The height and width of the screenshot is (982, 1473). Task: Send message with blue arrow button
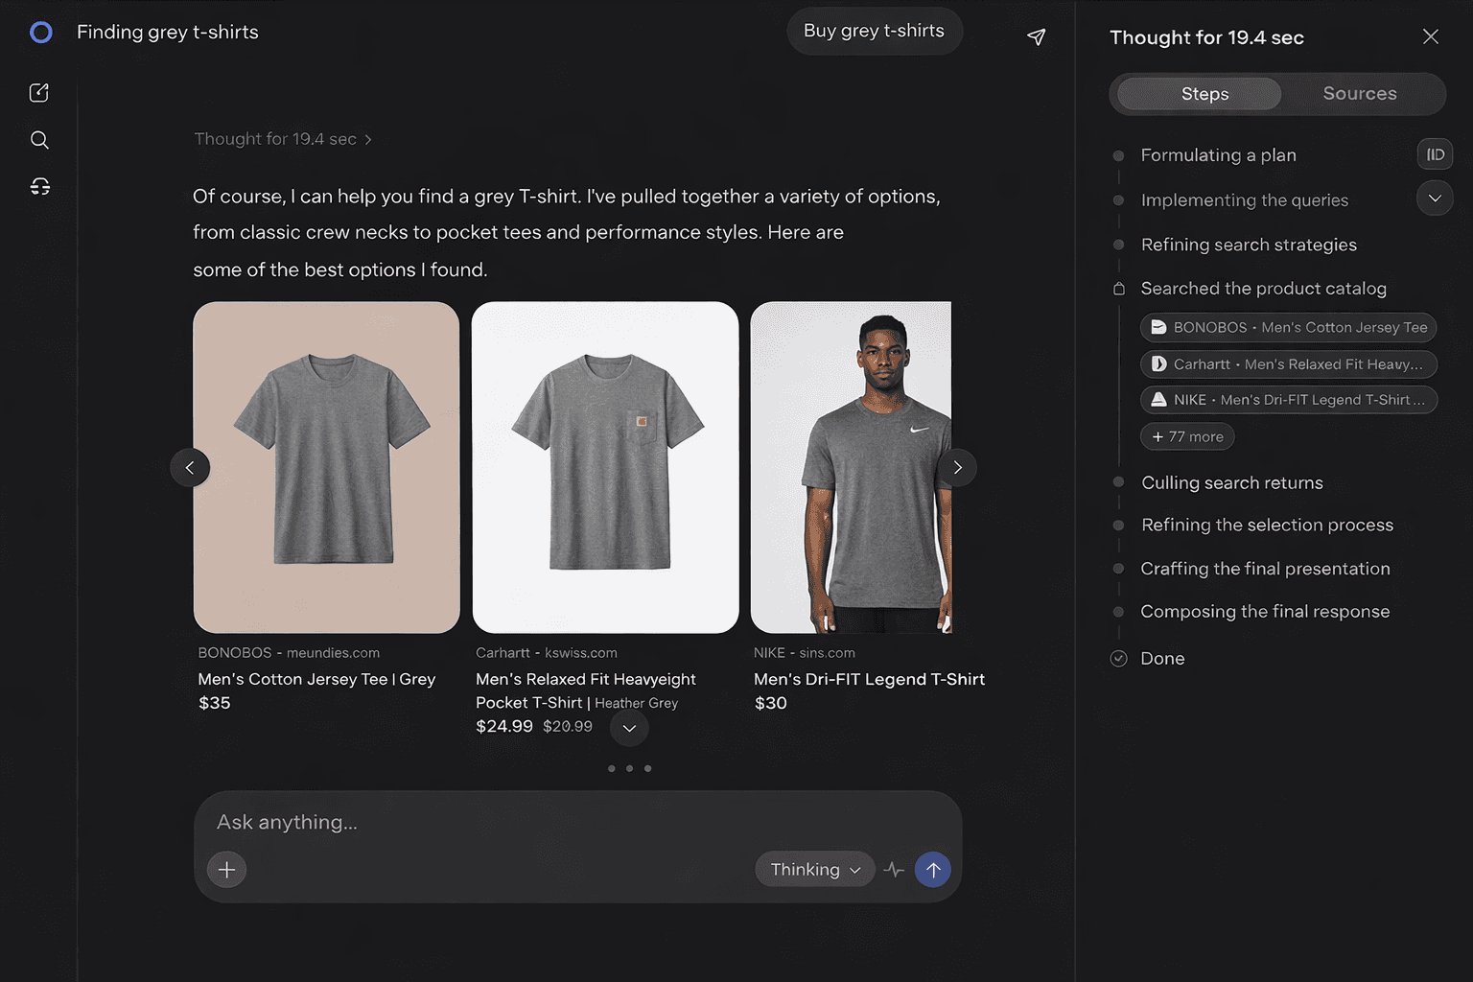tap(932, 870)
